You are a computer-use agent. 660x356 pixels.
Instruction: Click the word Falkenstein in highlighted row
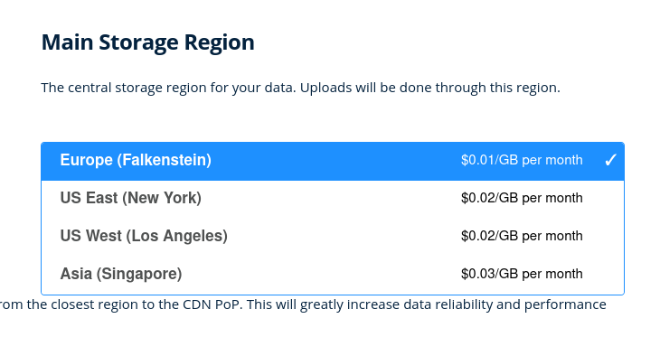[165, 160]
